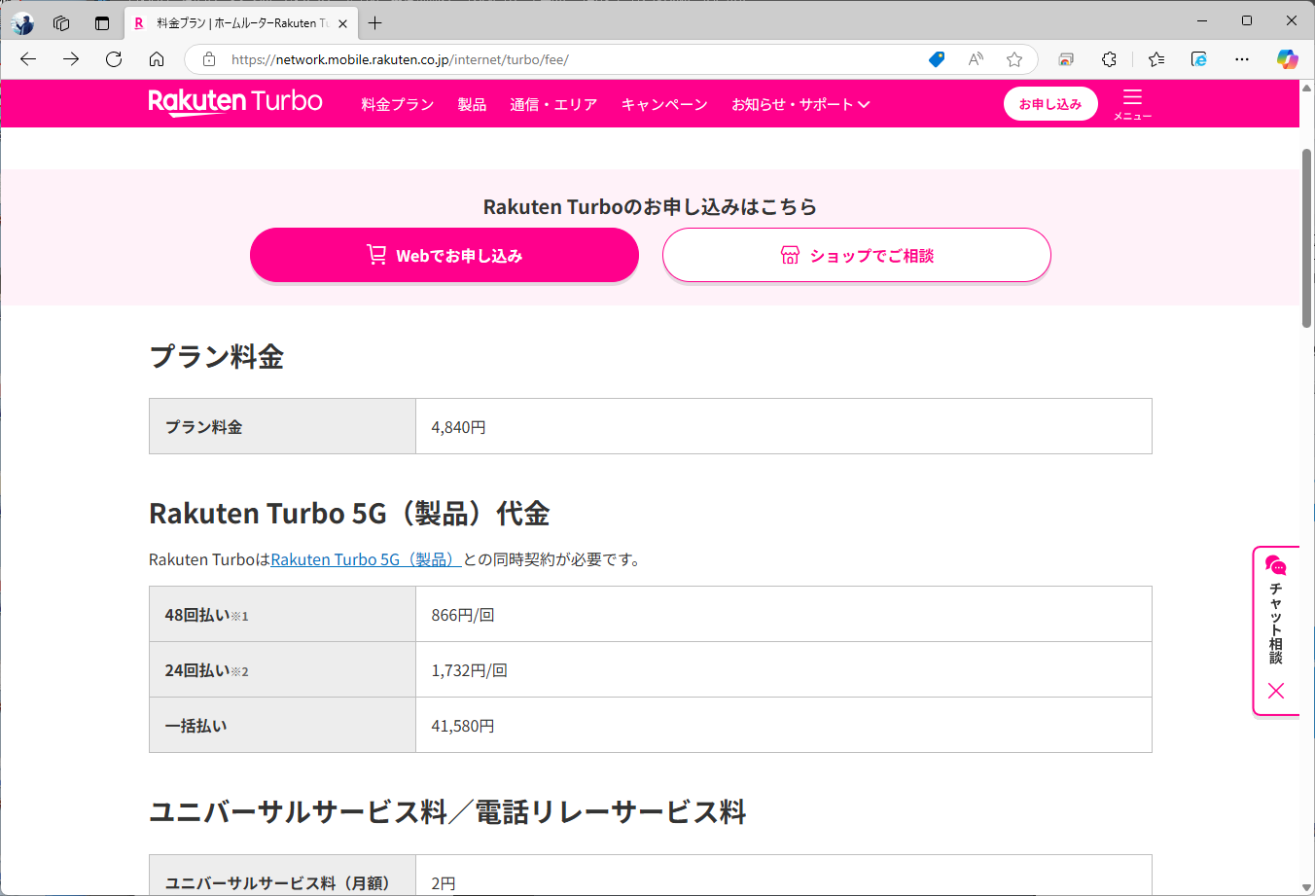Screen dimensions: 1315x896
Task: Open the Collections icon near the address bar
Action: point(1066,59)
